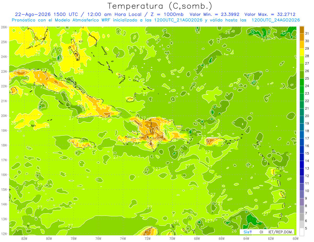Screen dimensions: 314x242
Task: Click the latitude axis label 18N
Action: click(x=4, y=145)
